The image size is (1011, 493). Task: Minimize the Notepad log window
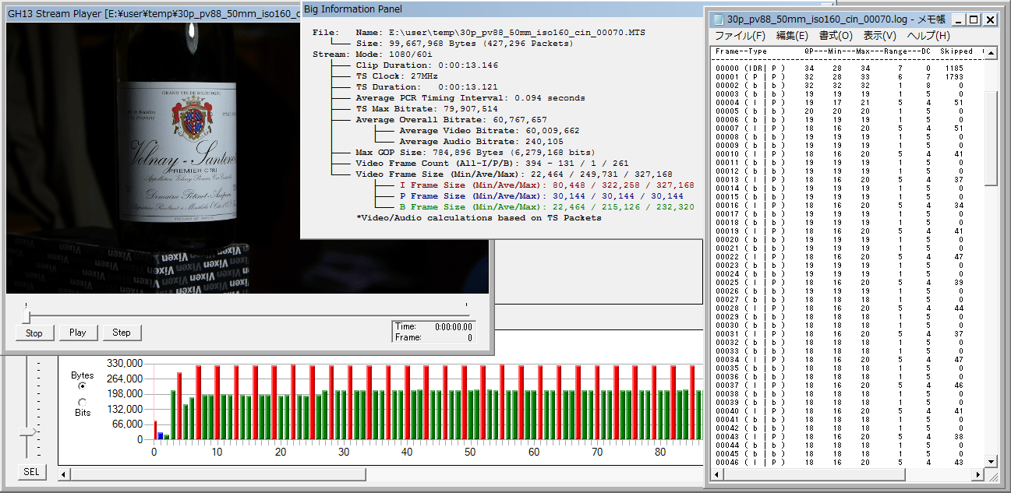click(959, 19)
